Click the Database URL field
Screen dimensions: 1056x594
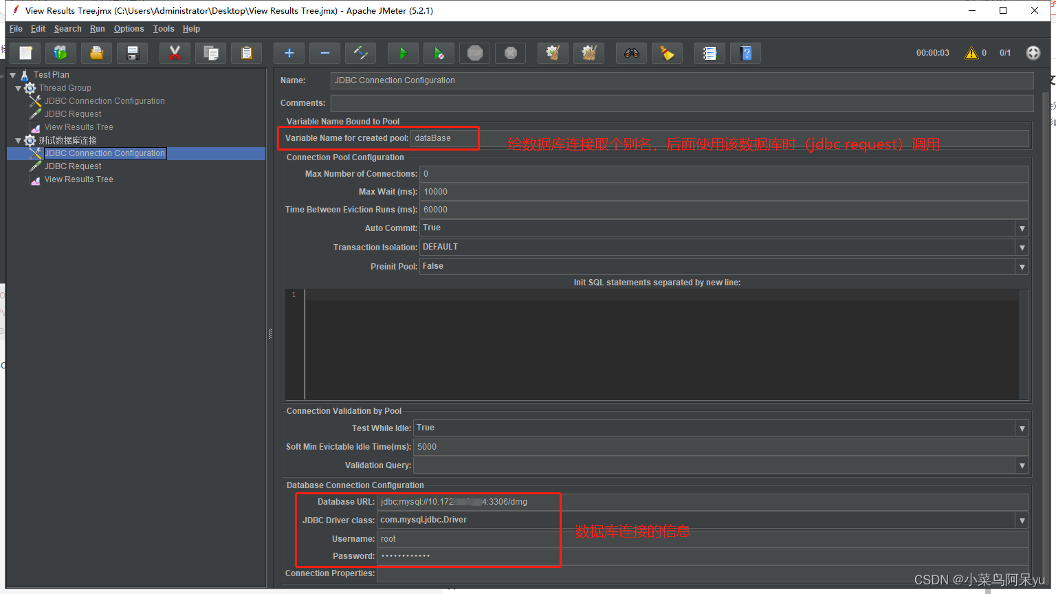703,502
